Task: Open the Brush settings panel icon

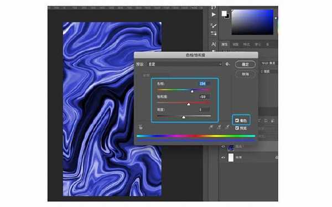Action: pos(214,25)
